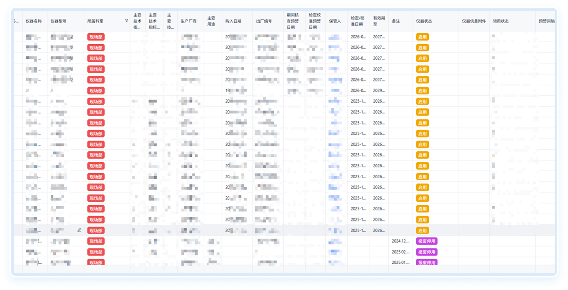Select the 仪器信息附件 column header

tap(474, 21)
